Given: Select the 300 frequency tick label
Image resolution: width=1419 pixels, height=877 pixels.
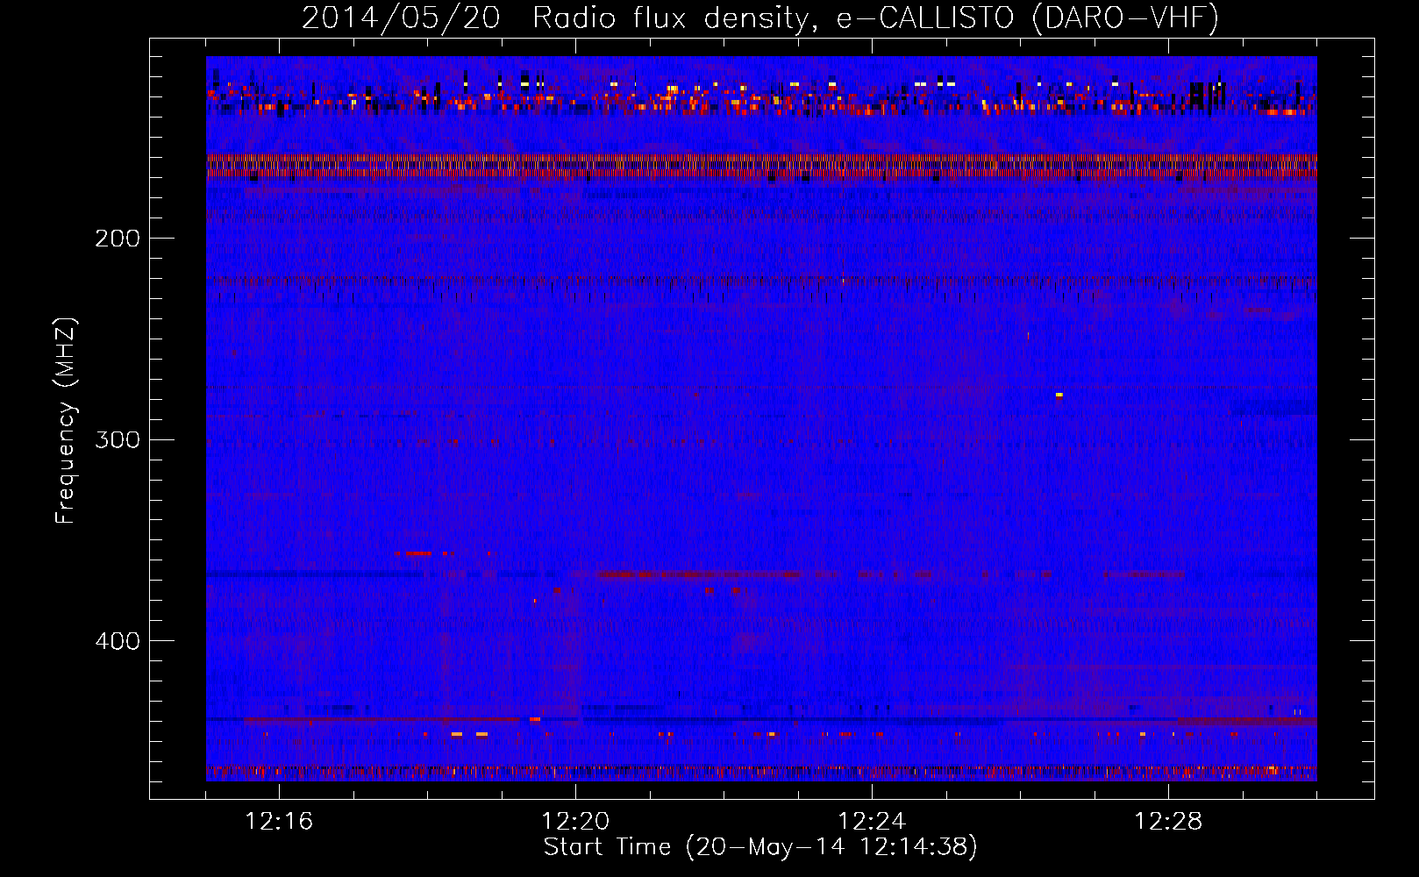Looking at the screenshot, I should 118,438.
